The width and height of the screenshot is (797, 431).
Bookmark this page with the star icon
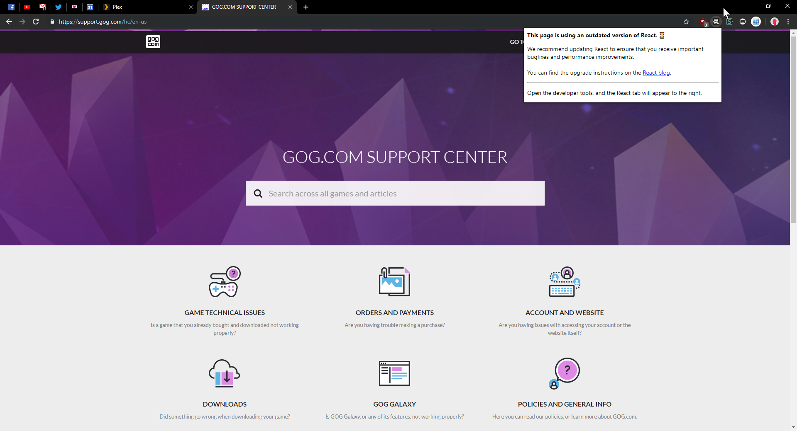click(x=686, y=22)
